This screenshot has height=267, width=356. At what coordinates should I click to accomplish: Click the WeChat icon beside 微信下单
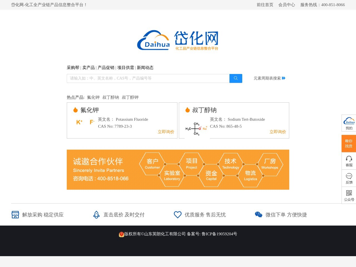[259, 214]
